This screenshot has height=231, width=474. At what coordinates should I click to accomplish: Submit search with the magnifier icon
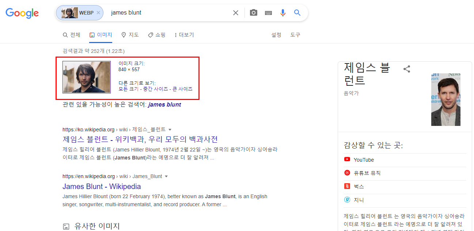[297, 13]
